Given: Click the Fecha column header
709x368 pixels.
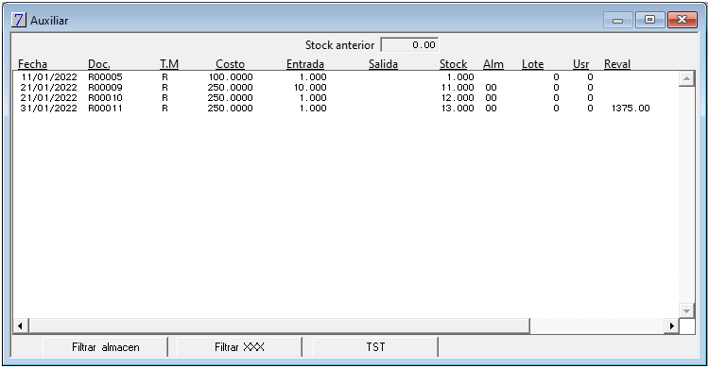Looking at the screenshot, I should [32, 64].
